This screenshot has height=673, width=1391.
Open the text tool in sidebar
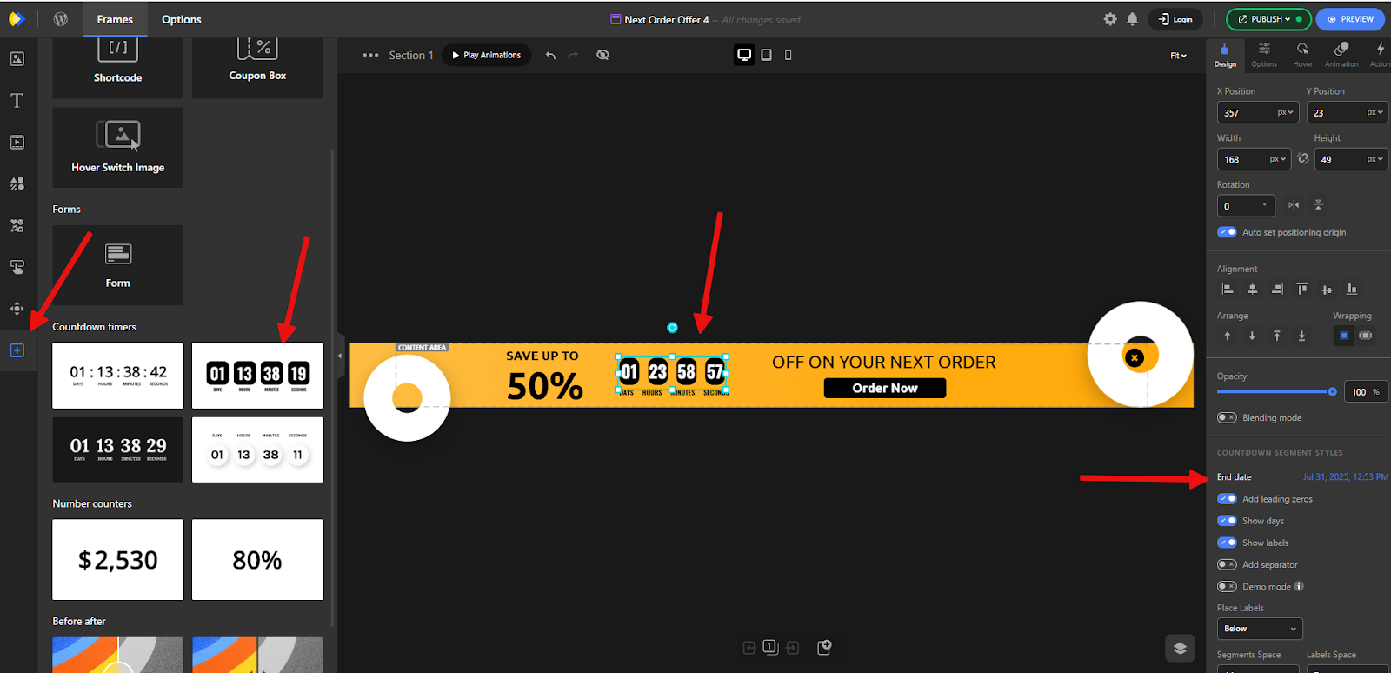pyautogui.click(x=17, y=101)
